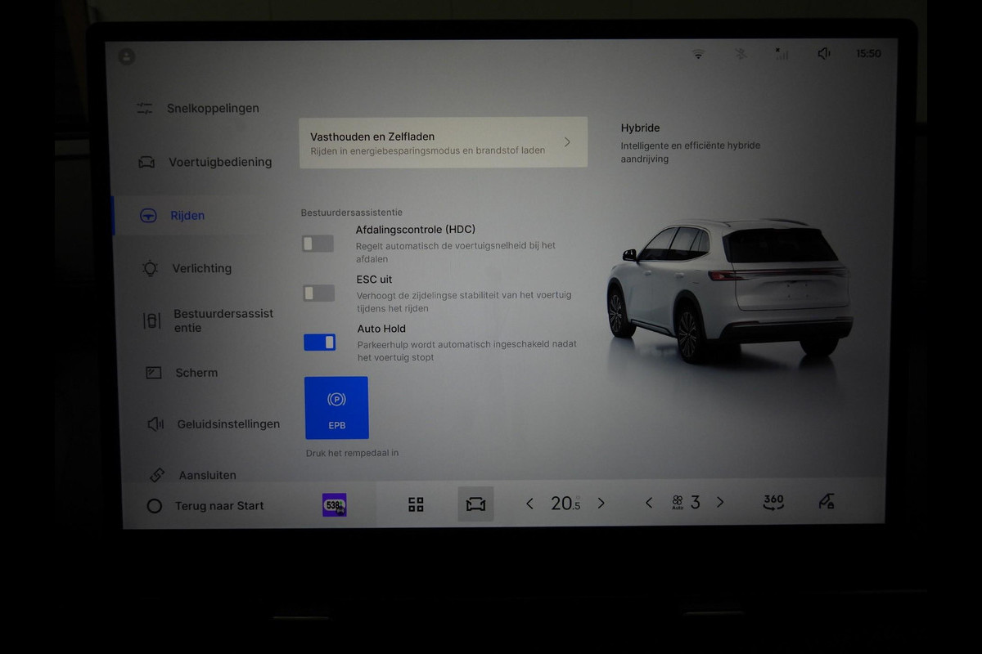
Task: Expand Vasthouden en Zelfladen chevron
Action: (567, 142)
